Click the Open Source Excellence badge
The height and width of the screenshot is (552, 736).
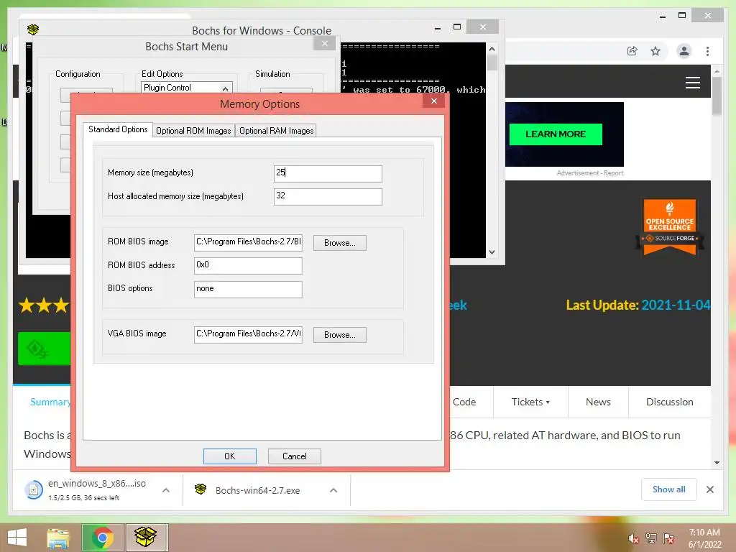[670, 227]
